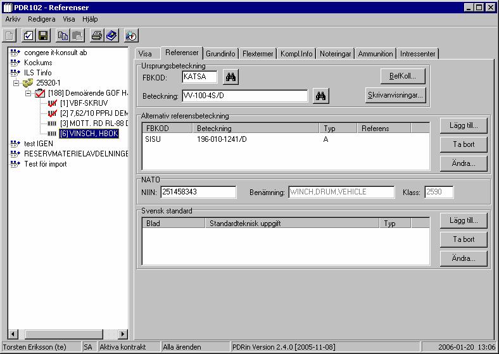Click the copy toolbar icon
The height and width of the screenshot is (354, 499).
[63, 35]
